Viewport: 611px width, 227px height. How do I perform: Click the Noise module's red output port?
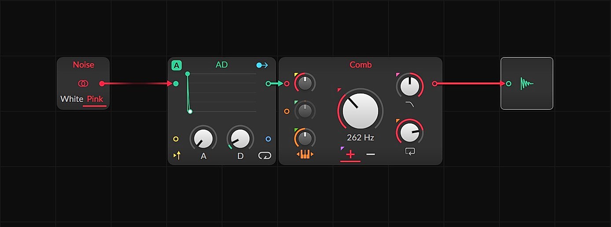[102, 83]
